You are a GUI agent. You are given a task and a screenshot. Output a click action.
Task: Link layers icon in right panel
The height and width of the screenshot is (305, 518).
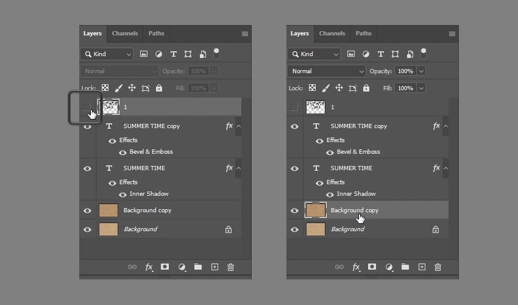(x=339, y=267)
